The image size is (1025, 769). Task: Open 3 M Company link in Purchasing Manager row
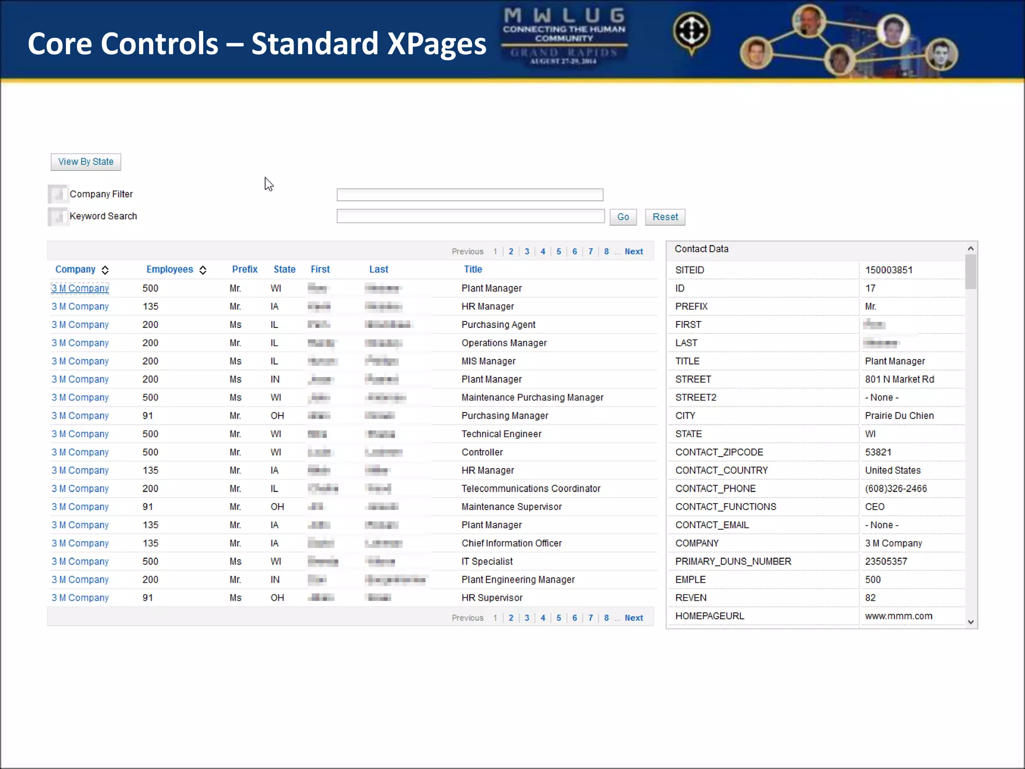coord(80,416)
